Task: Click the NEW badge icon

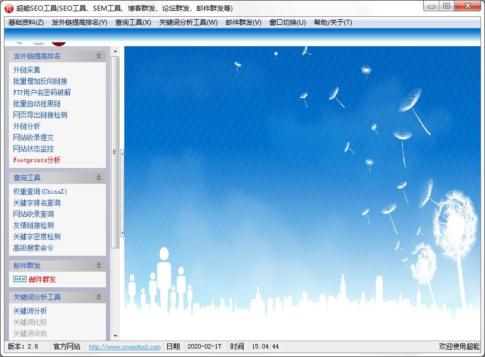Action: (x=20, y=279)
